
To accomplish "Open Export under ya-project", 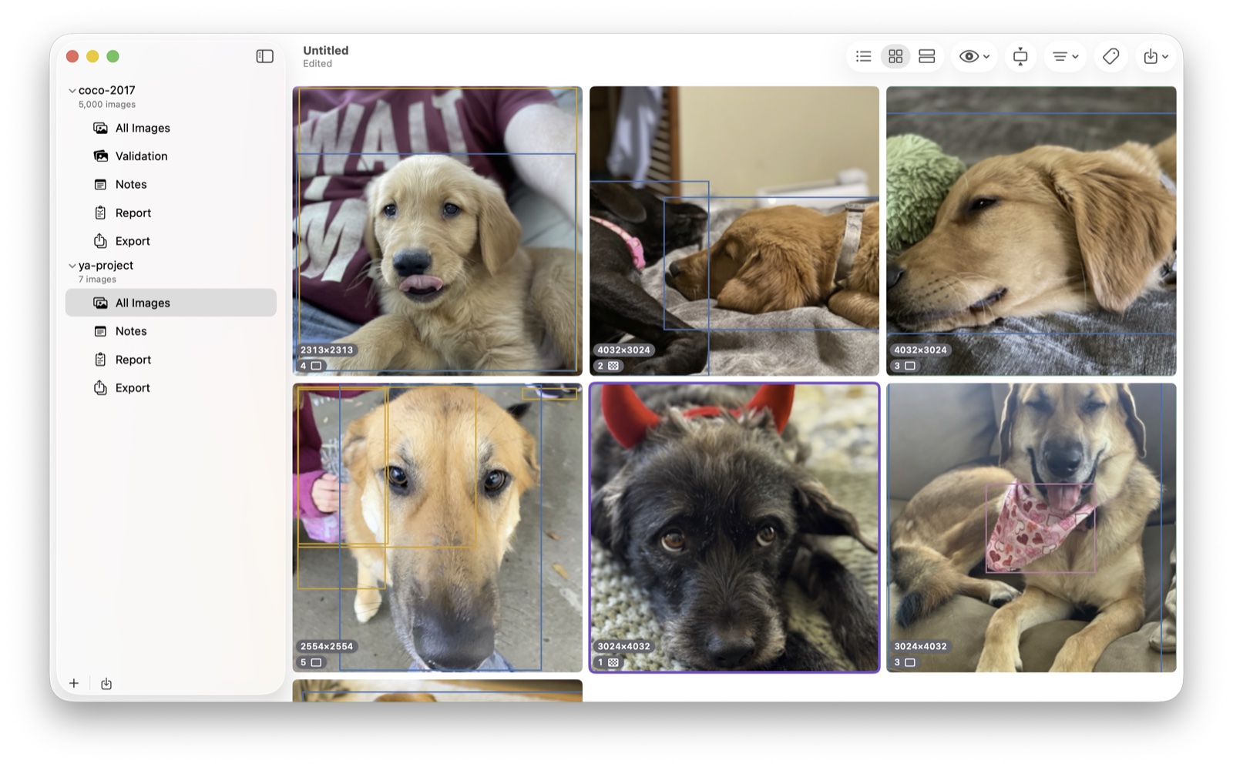I will 170,388.
